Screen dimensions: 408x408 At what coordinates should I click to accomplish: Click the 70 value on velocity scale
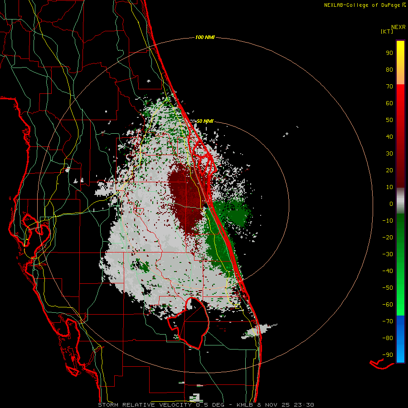pyautogui.click(x=389, y=87)
